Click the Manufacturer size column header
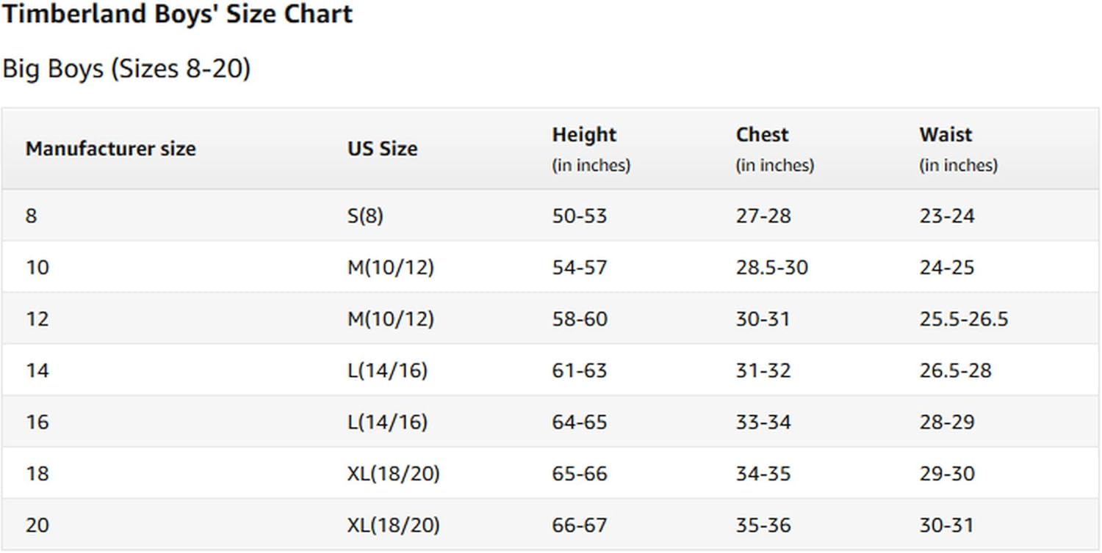The image size is (1102, 553). click(x=110, y=149)
